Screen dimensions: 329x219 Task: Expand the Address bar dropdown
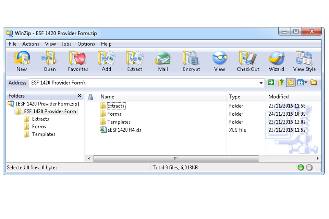pos(261,83)
